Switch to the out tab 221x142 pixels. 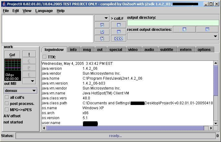100,50
